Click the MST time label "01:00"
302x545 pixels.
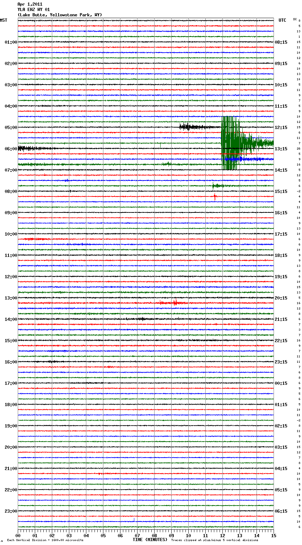coord(11,42)
